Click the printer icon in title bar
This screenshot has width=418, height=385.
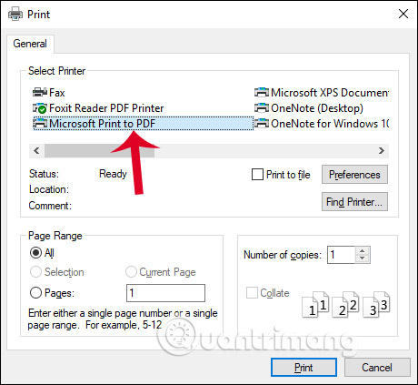15,14
